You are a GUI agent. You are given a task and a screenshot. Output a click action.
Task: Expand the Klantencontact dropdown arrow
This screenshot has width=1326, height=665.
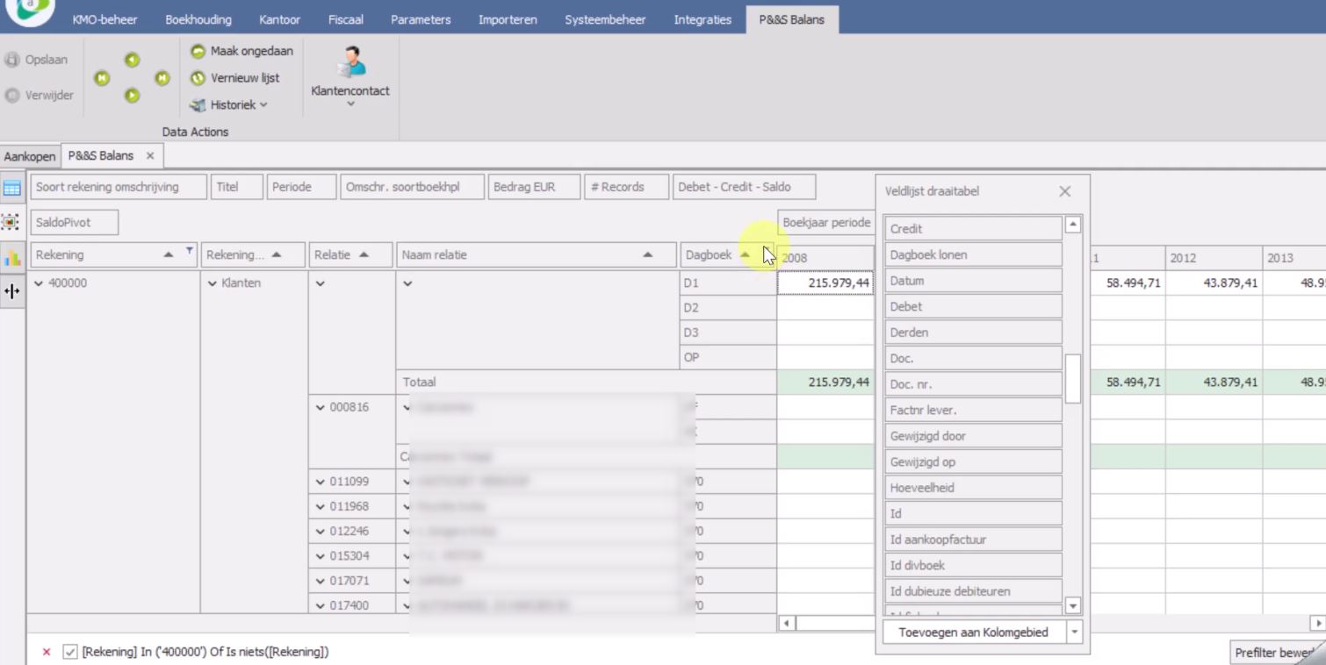pyautogui.click(x=350, y=104)
